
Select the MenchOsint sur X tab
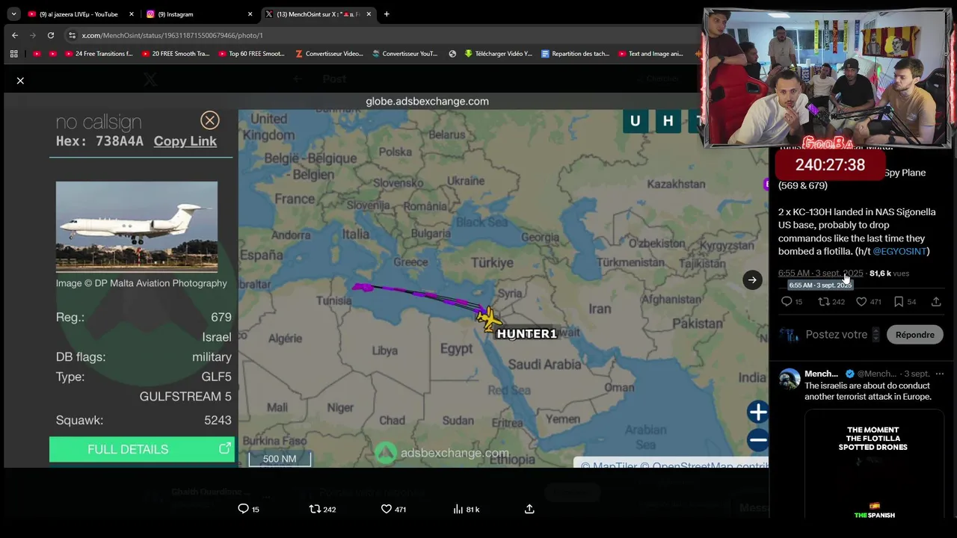318,14
